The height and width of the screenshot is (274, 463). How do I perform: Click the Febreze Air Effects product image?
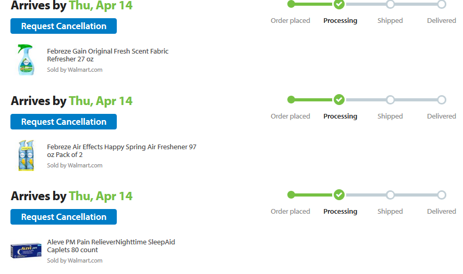(26, 155)
